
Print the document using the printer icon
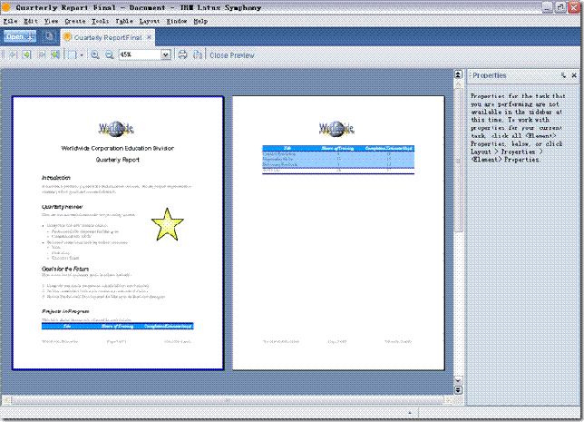(x=182, y=55)
